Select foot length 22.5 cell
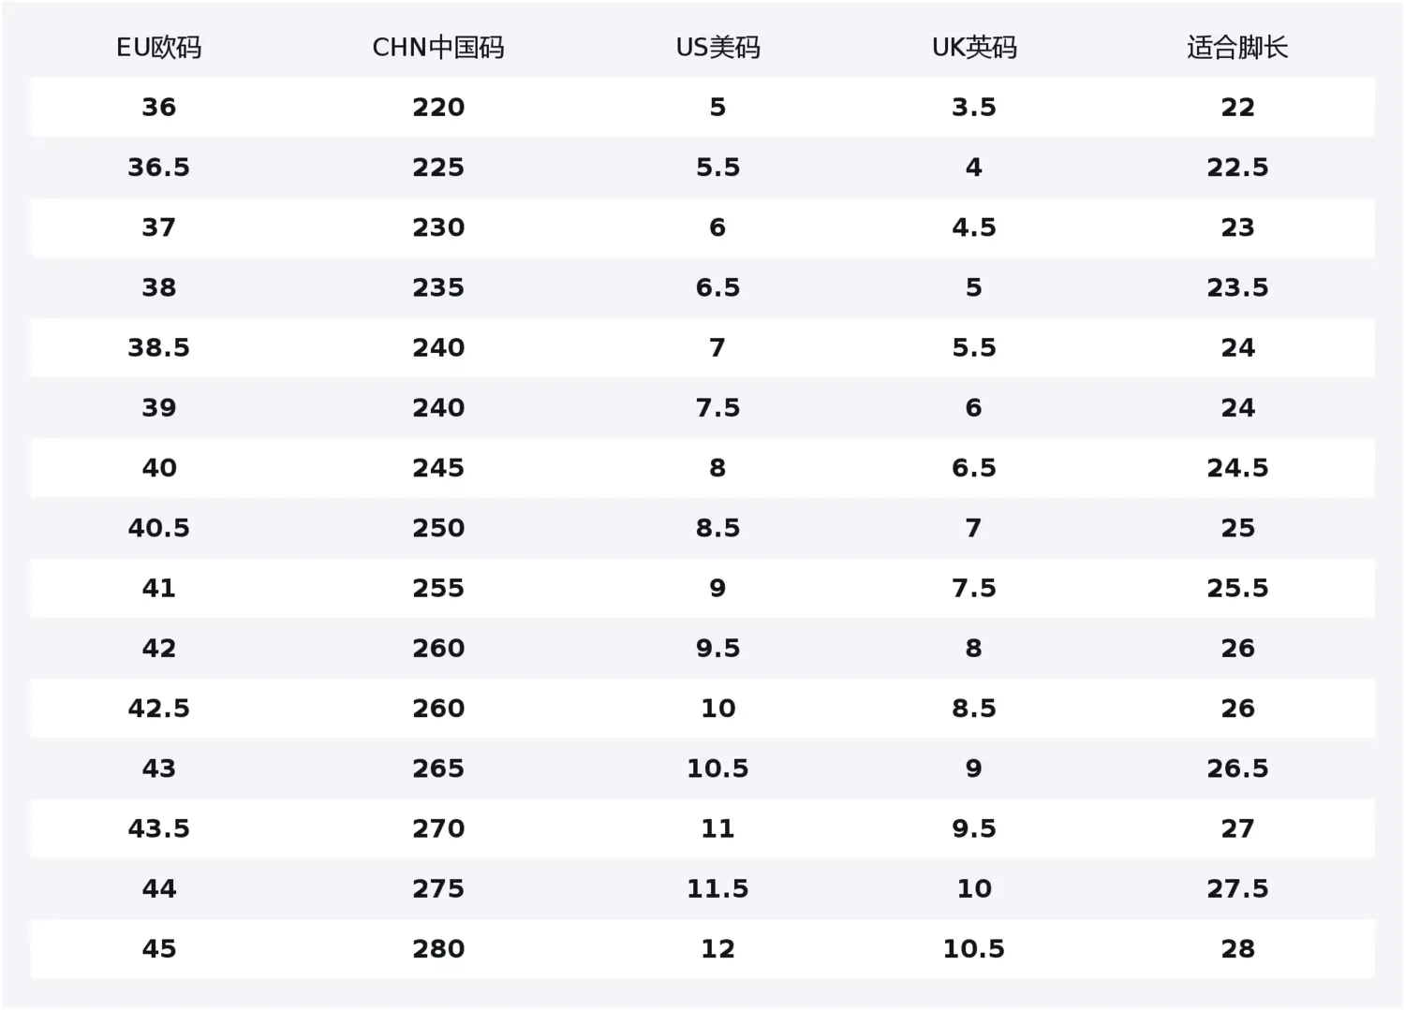This screenshot has height=1010, width=1405. (x=1237, y=168)
